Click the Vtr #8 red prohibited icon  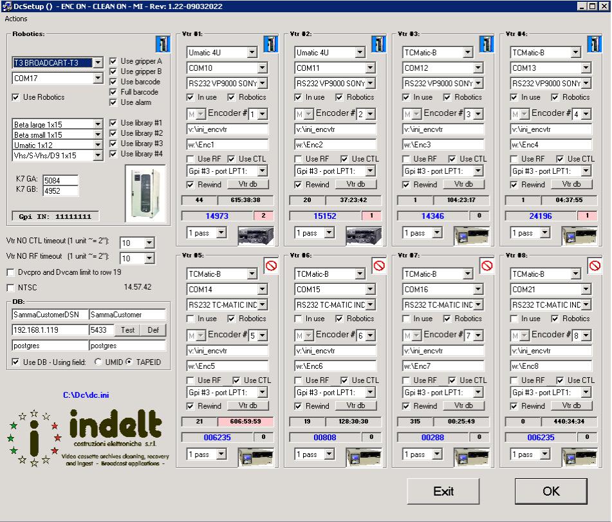[x=595, y=266]
